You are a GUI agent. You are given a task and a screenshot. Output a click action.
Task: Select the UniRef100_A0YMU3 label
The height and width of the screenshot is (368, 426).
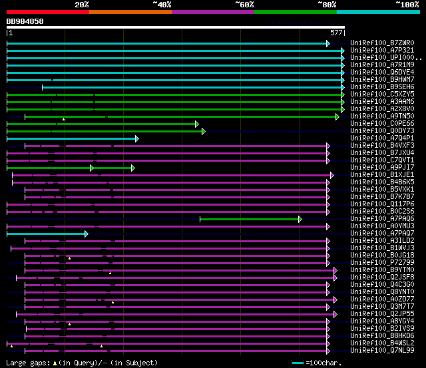coord(382,226)
